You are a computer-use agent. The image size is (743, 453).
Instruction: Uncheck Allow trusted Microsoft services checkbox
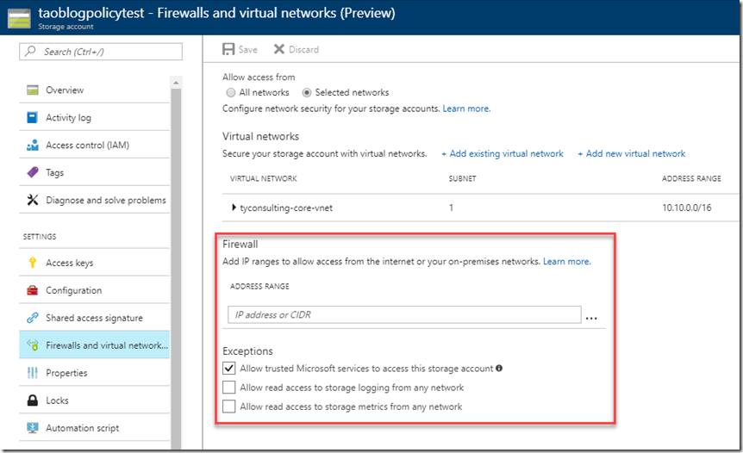tap(229, 368)
